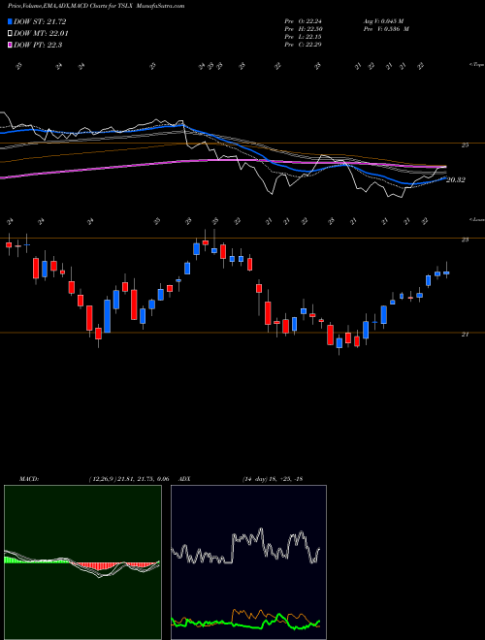The width and height of the screenshot is (485, 640).
Task: Click the '<Lows' label at right edge
Action: (x=476, y=219)
